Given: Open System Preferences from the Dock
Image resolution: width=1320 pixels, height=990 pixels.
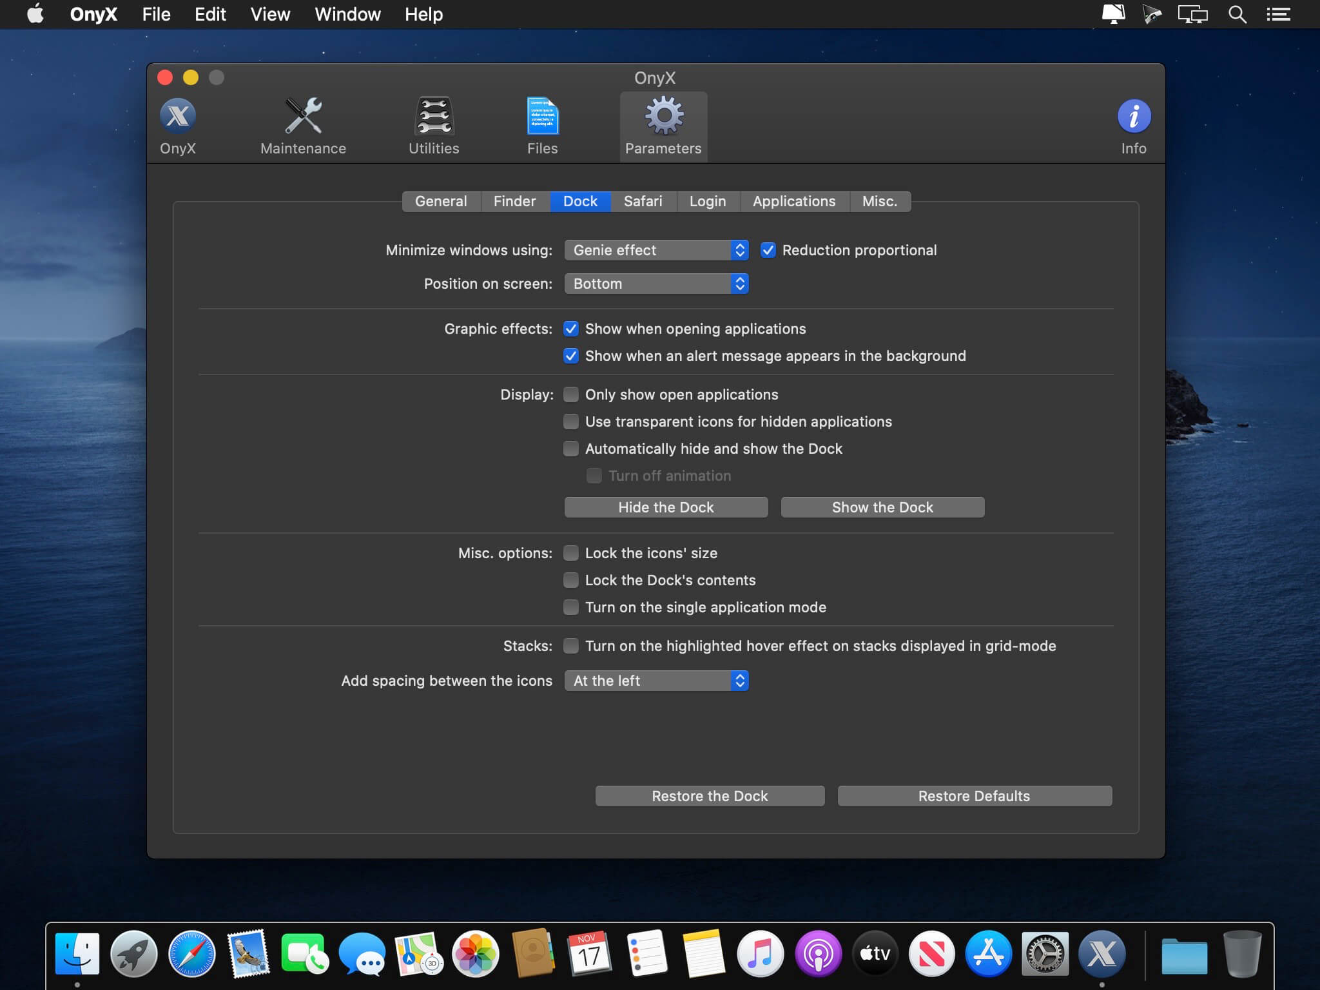Looking at the screenshot, I should 1045,953.
